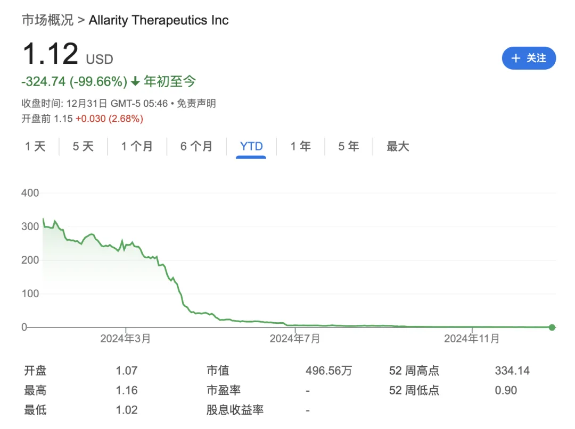The height and width of the screenshot is (429, 575).
Task: Open the 市场概况 breadcrumb link
Action: 47,20
